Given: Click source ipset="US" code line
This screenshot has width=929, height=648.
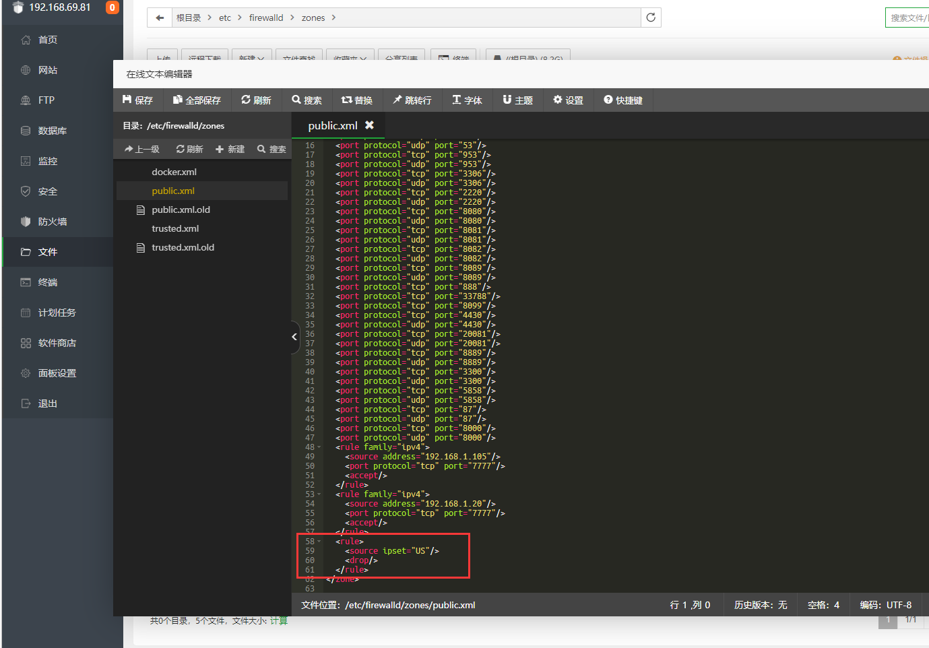Looking at the screenshot, I should (392, 551).
